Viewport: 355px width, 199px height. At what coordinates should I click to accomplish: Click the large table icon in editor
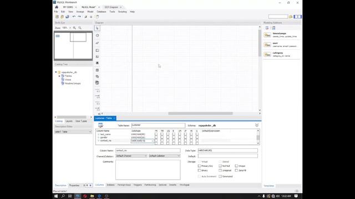pyautogui.click(x=100, y=125)
